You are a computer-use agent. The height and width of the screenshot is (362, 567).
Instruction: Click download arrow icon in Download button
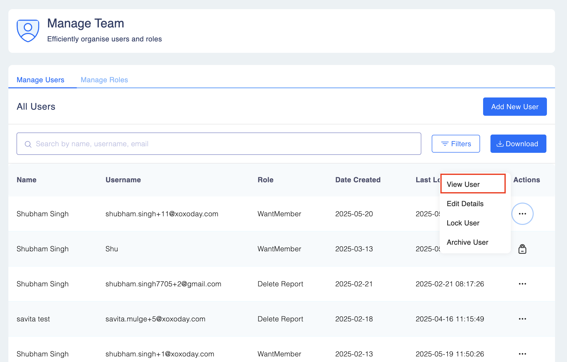click(x=500, y=144)
